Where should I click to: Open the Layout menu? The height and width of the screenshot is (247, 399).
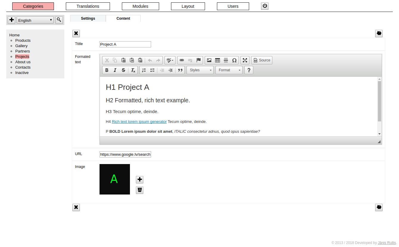tap(188, 6)
